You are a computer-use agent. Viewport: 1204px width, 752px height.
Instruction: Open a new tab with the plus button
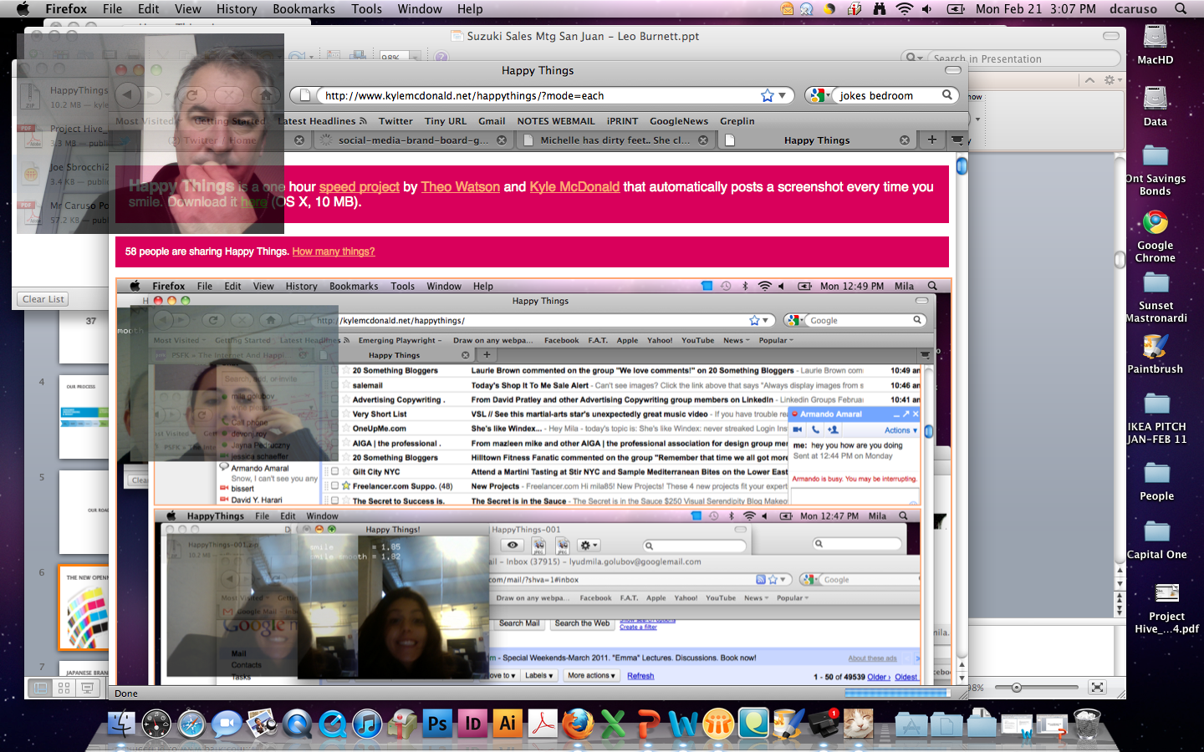931,140
